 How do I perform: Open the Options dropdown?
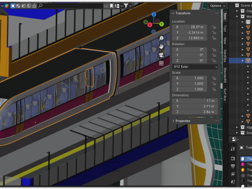click(218, 6)
